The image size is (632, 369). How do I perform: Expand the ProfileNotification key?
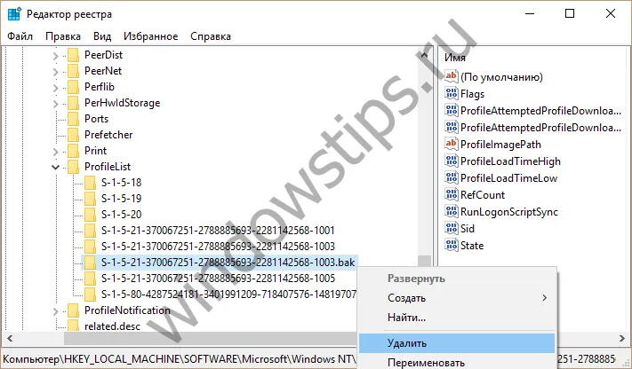click(x=56, y=311)
